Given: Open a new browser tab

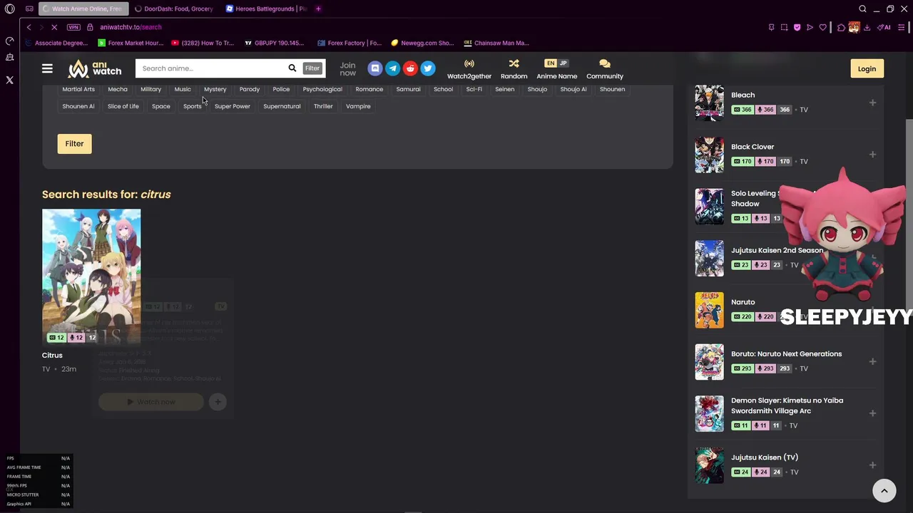Looking at the screenshot, I should pos(318,9).
